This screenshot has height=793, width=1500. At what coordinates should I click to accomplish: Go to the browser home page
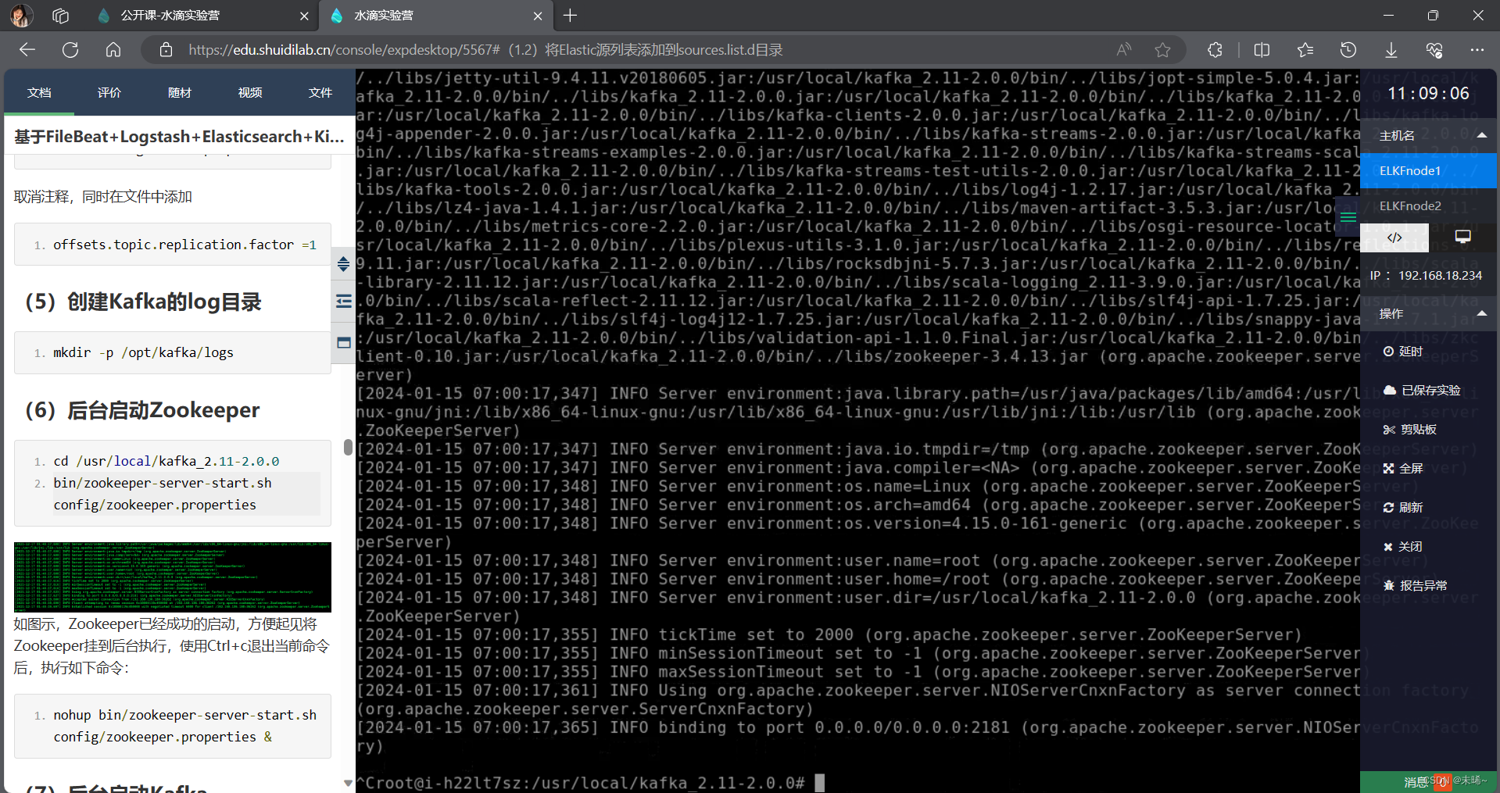[x=113, y=50]
